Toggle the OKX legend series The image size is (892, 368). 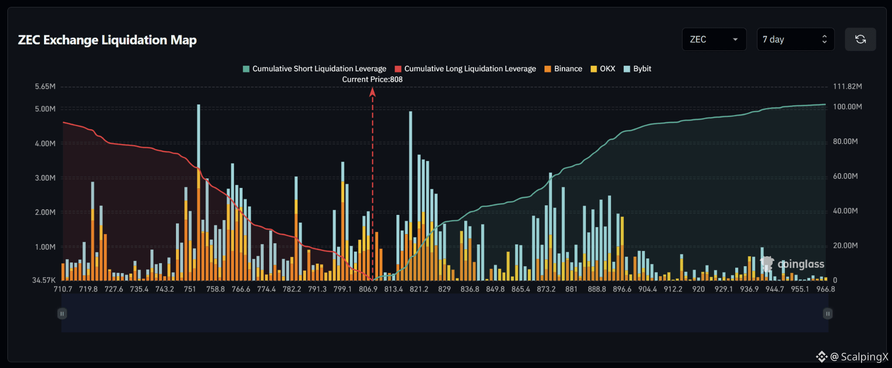(x=603, y=69)
